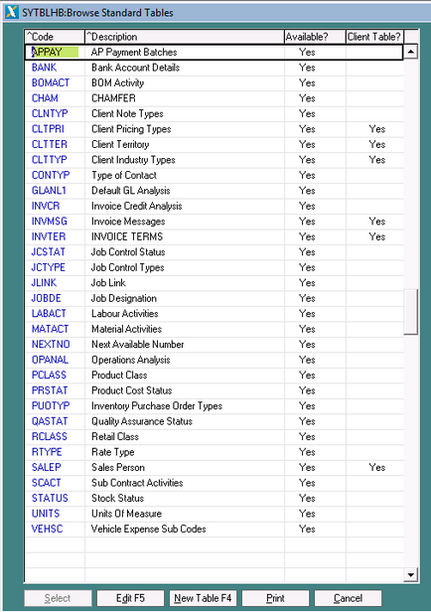
Task: Select the JCTYPE code entry
Action: [48, 267]
